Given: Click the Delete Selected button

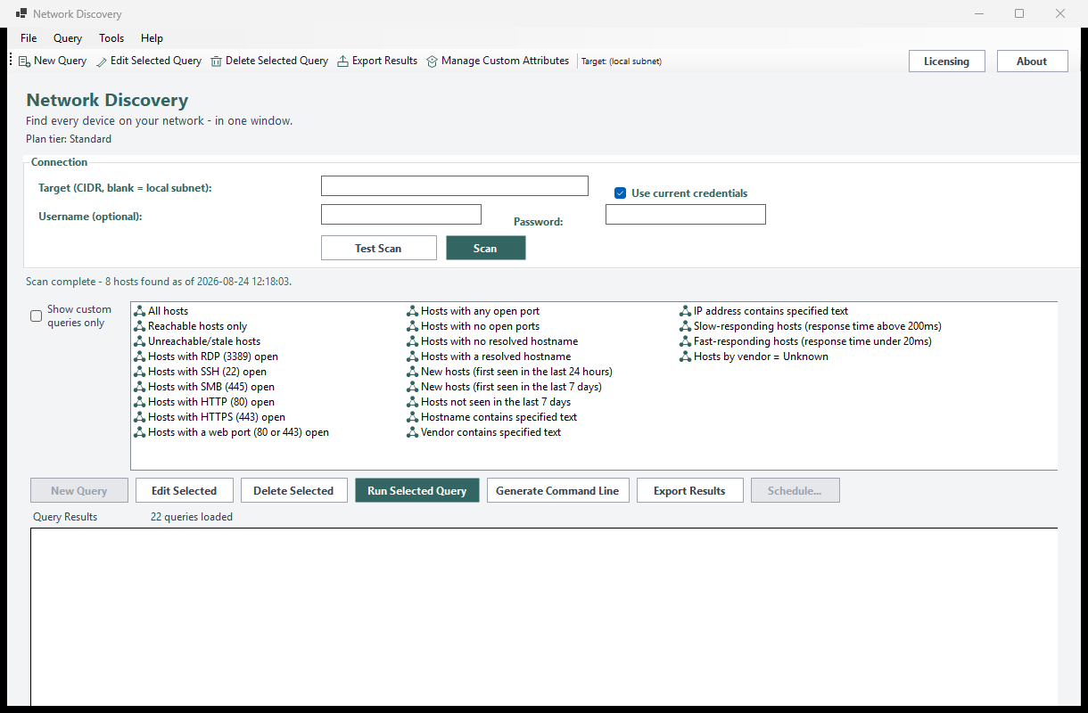Looking at the screenshot, I should pyautogui.click(x=293, y=490).
